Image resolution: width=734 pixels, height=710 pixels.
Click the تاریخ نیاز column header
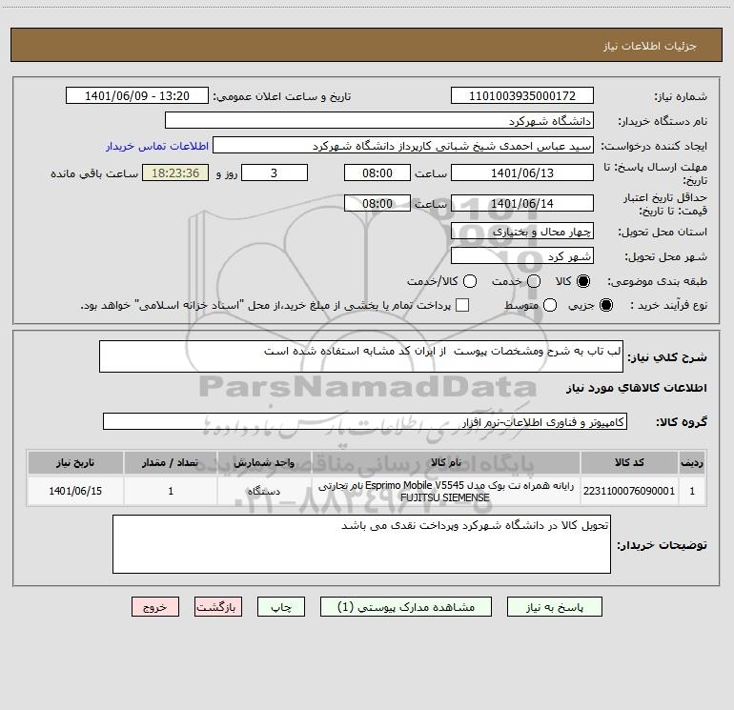[x=75, y=462]
